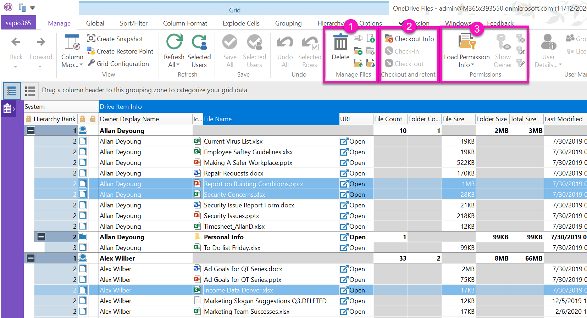Open the Explode Cells ribbon tab
587x318 pixels.
pyautogui.click(x=241, y=23)
